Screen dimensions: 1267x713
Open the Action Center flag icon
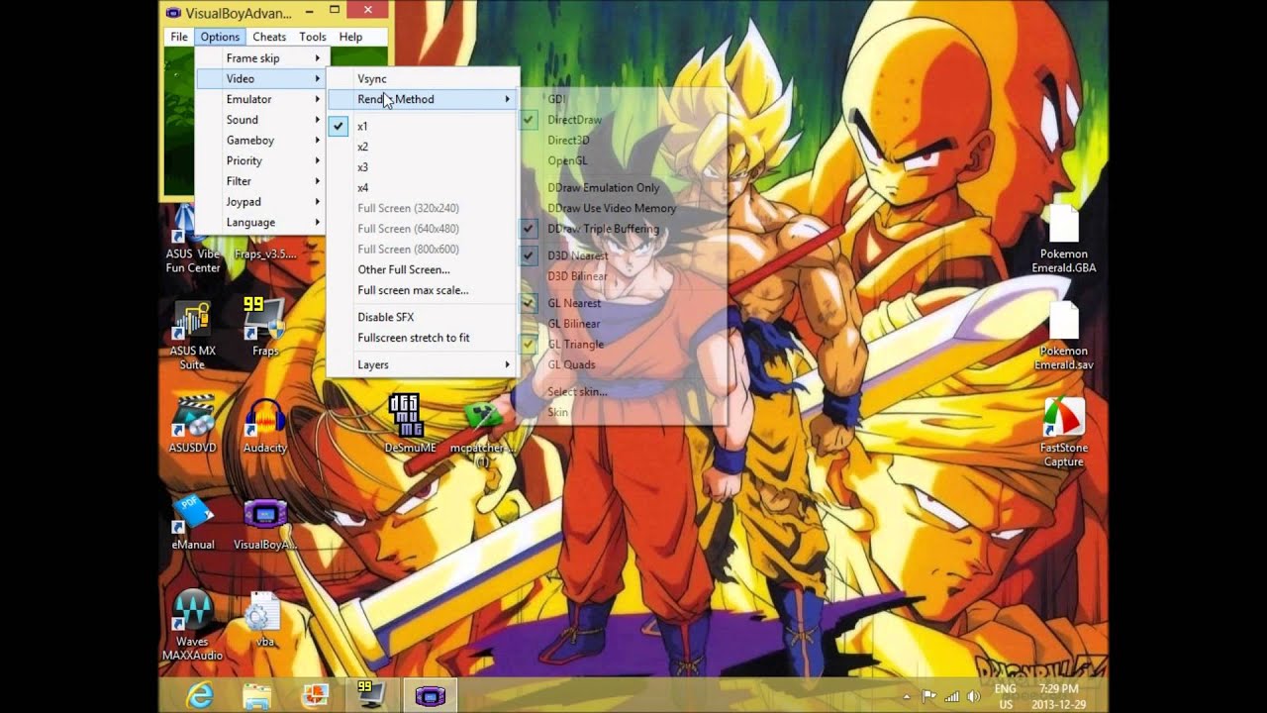pyautogui.click(x=929, y=696)
